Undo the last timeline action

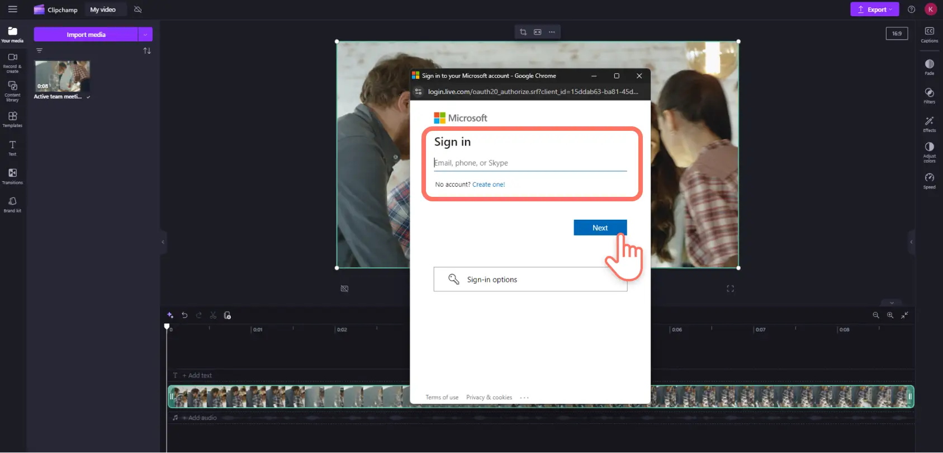[x=184, y=315]
